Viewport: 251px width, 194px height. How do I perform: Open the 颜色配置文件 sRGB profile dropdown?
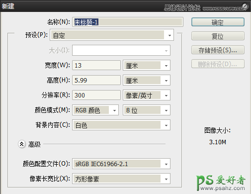(121, 164)
